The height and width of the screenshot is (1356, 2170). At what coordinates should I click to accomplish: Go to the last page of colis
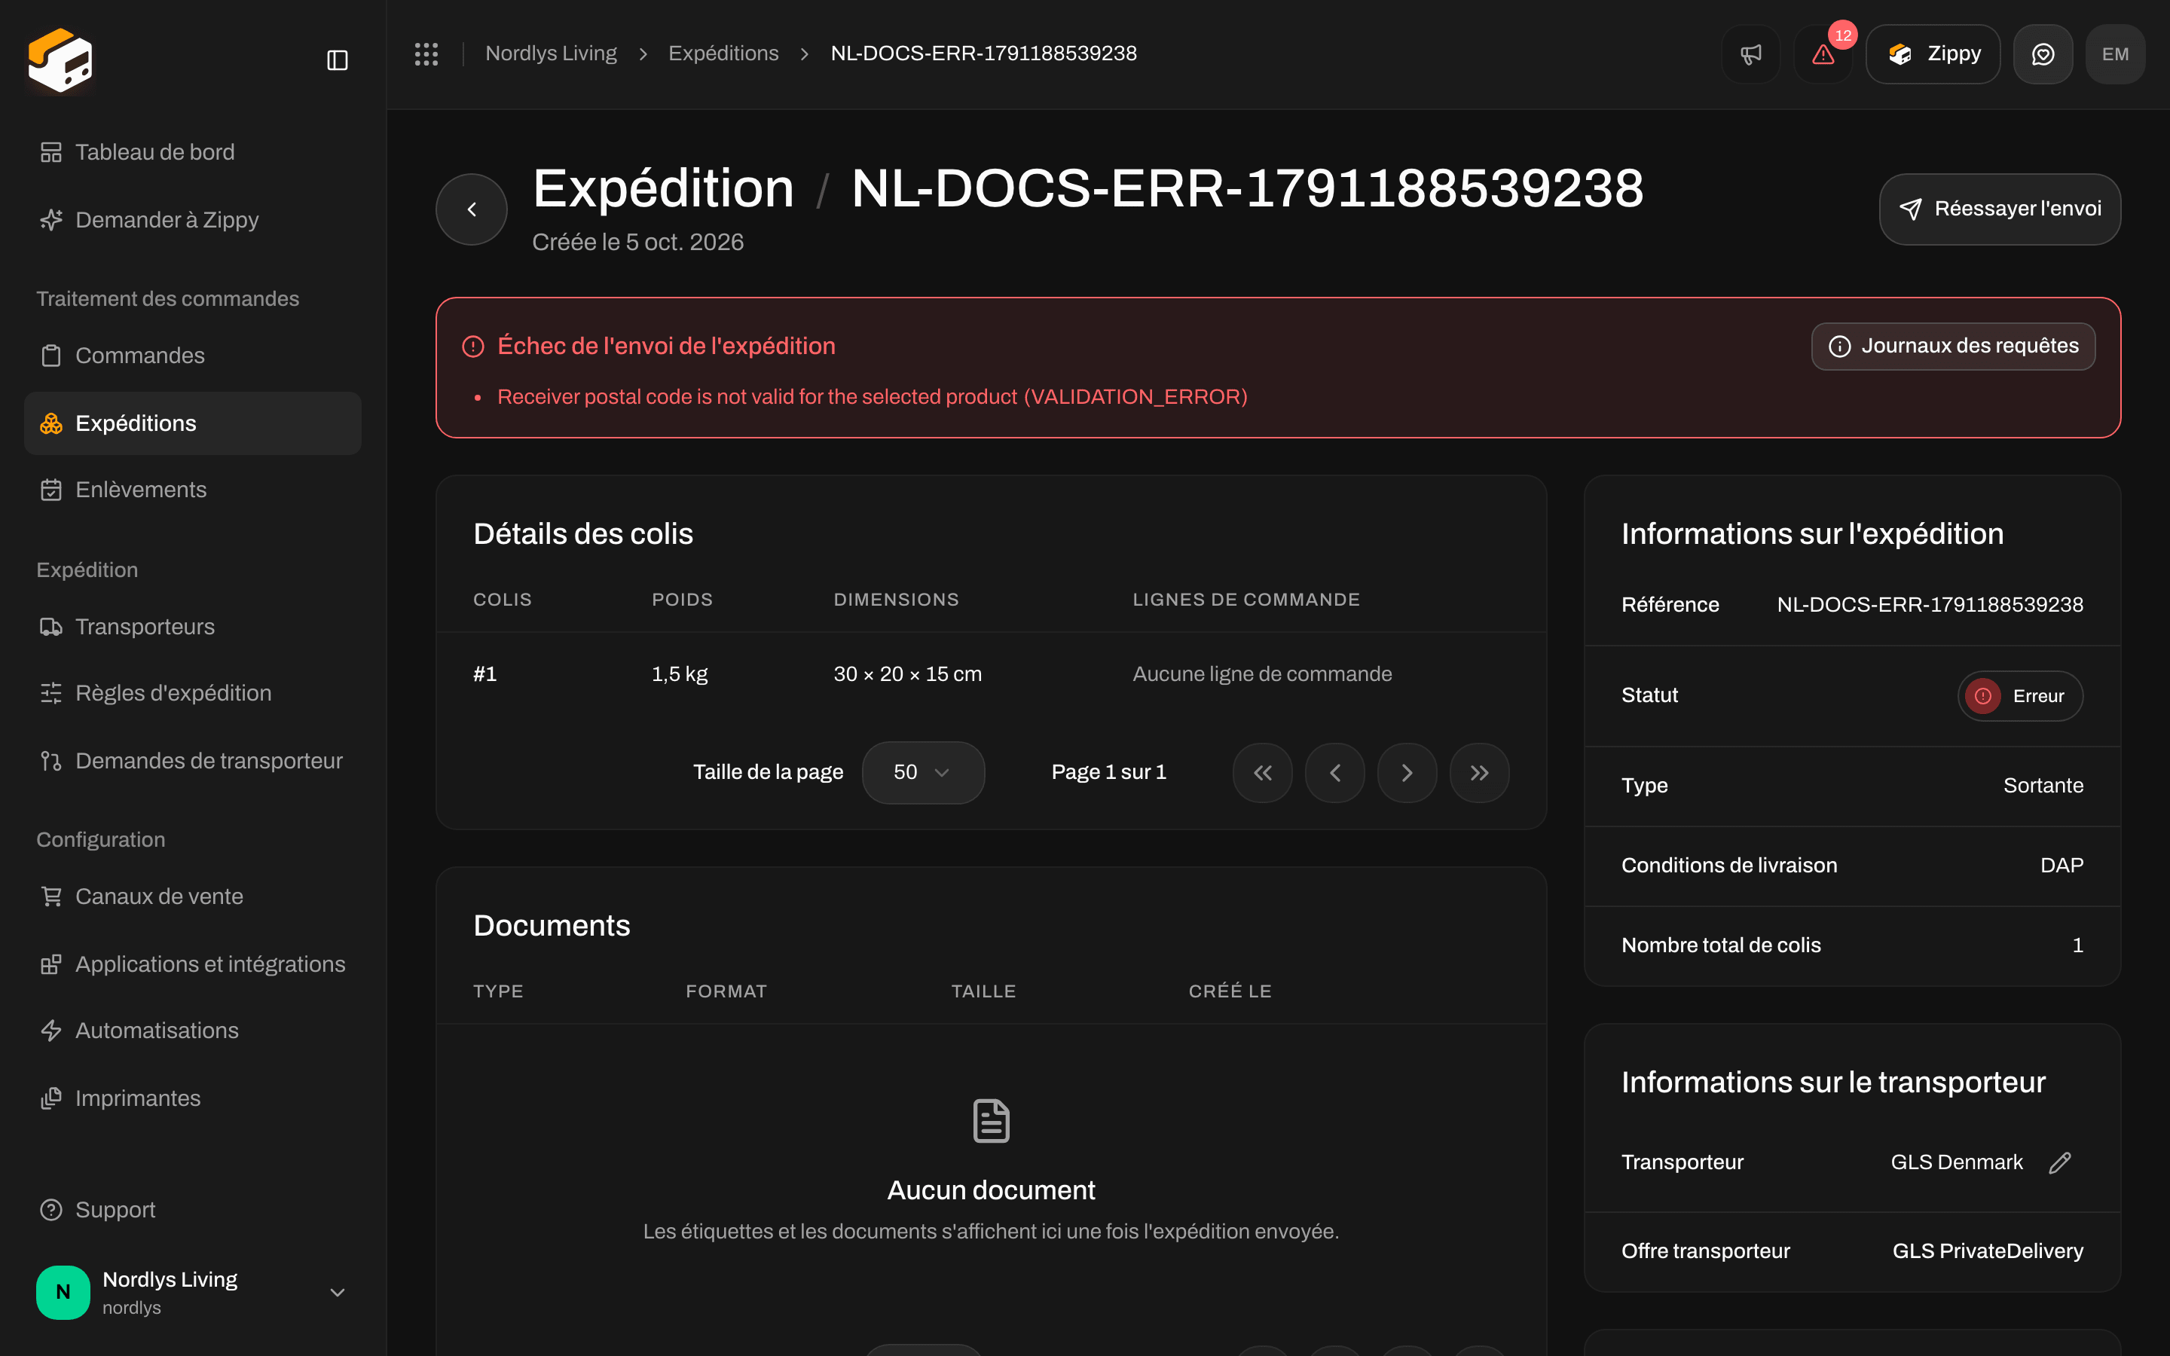1480,772
